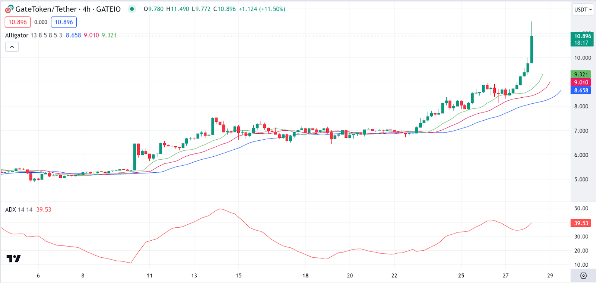The width and height of the screenshot is (596, 283).
Task: Click the 10.000 price scale label
Action: (x=583, y=58)
